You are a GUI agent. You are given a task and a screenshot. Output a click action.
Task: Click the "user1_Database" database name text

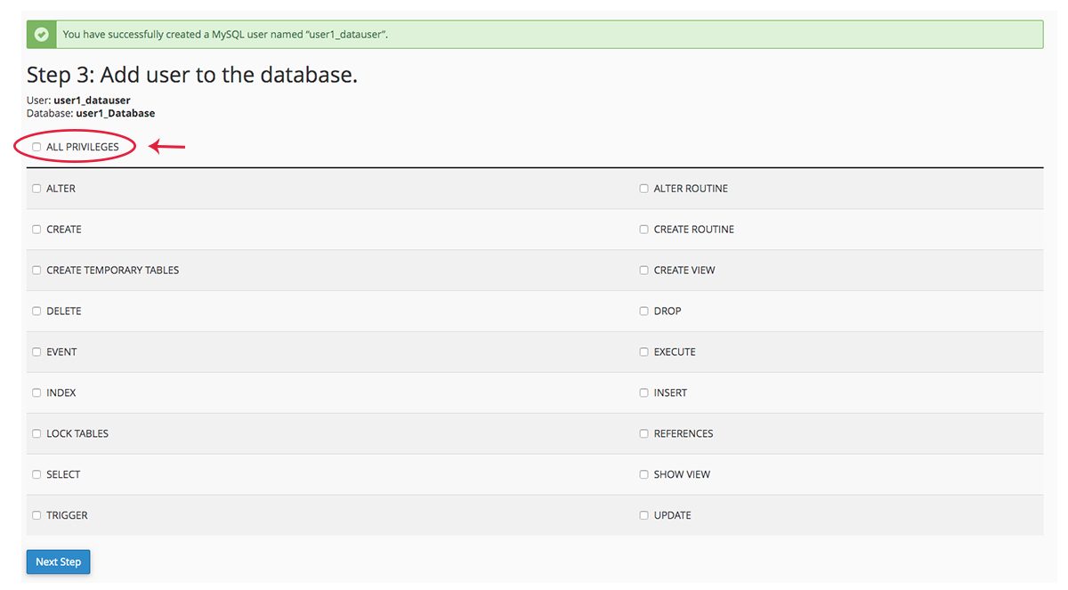pos(116,114)
